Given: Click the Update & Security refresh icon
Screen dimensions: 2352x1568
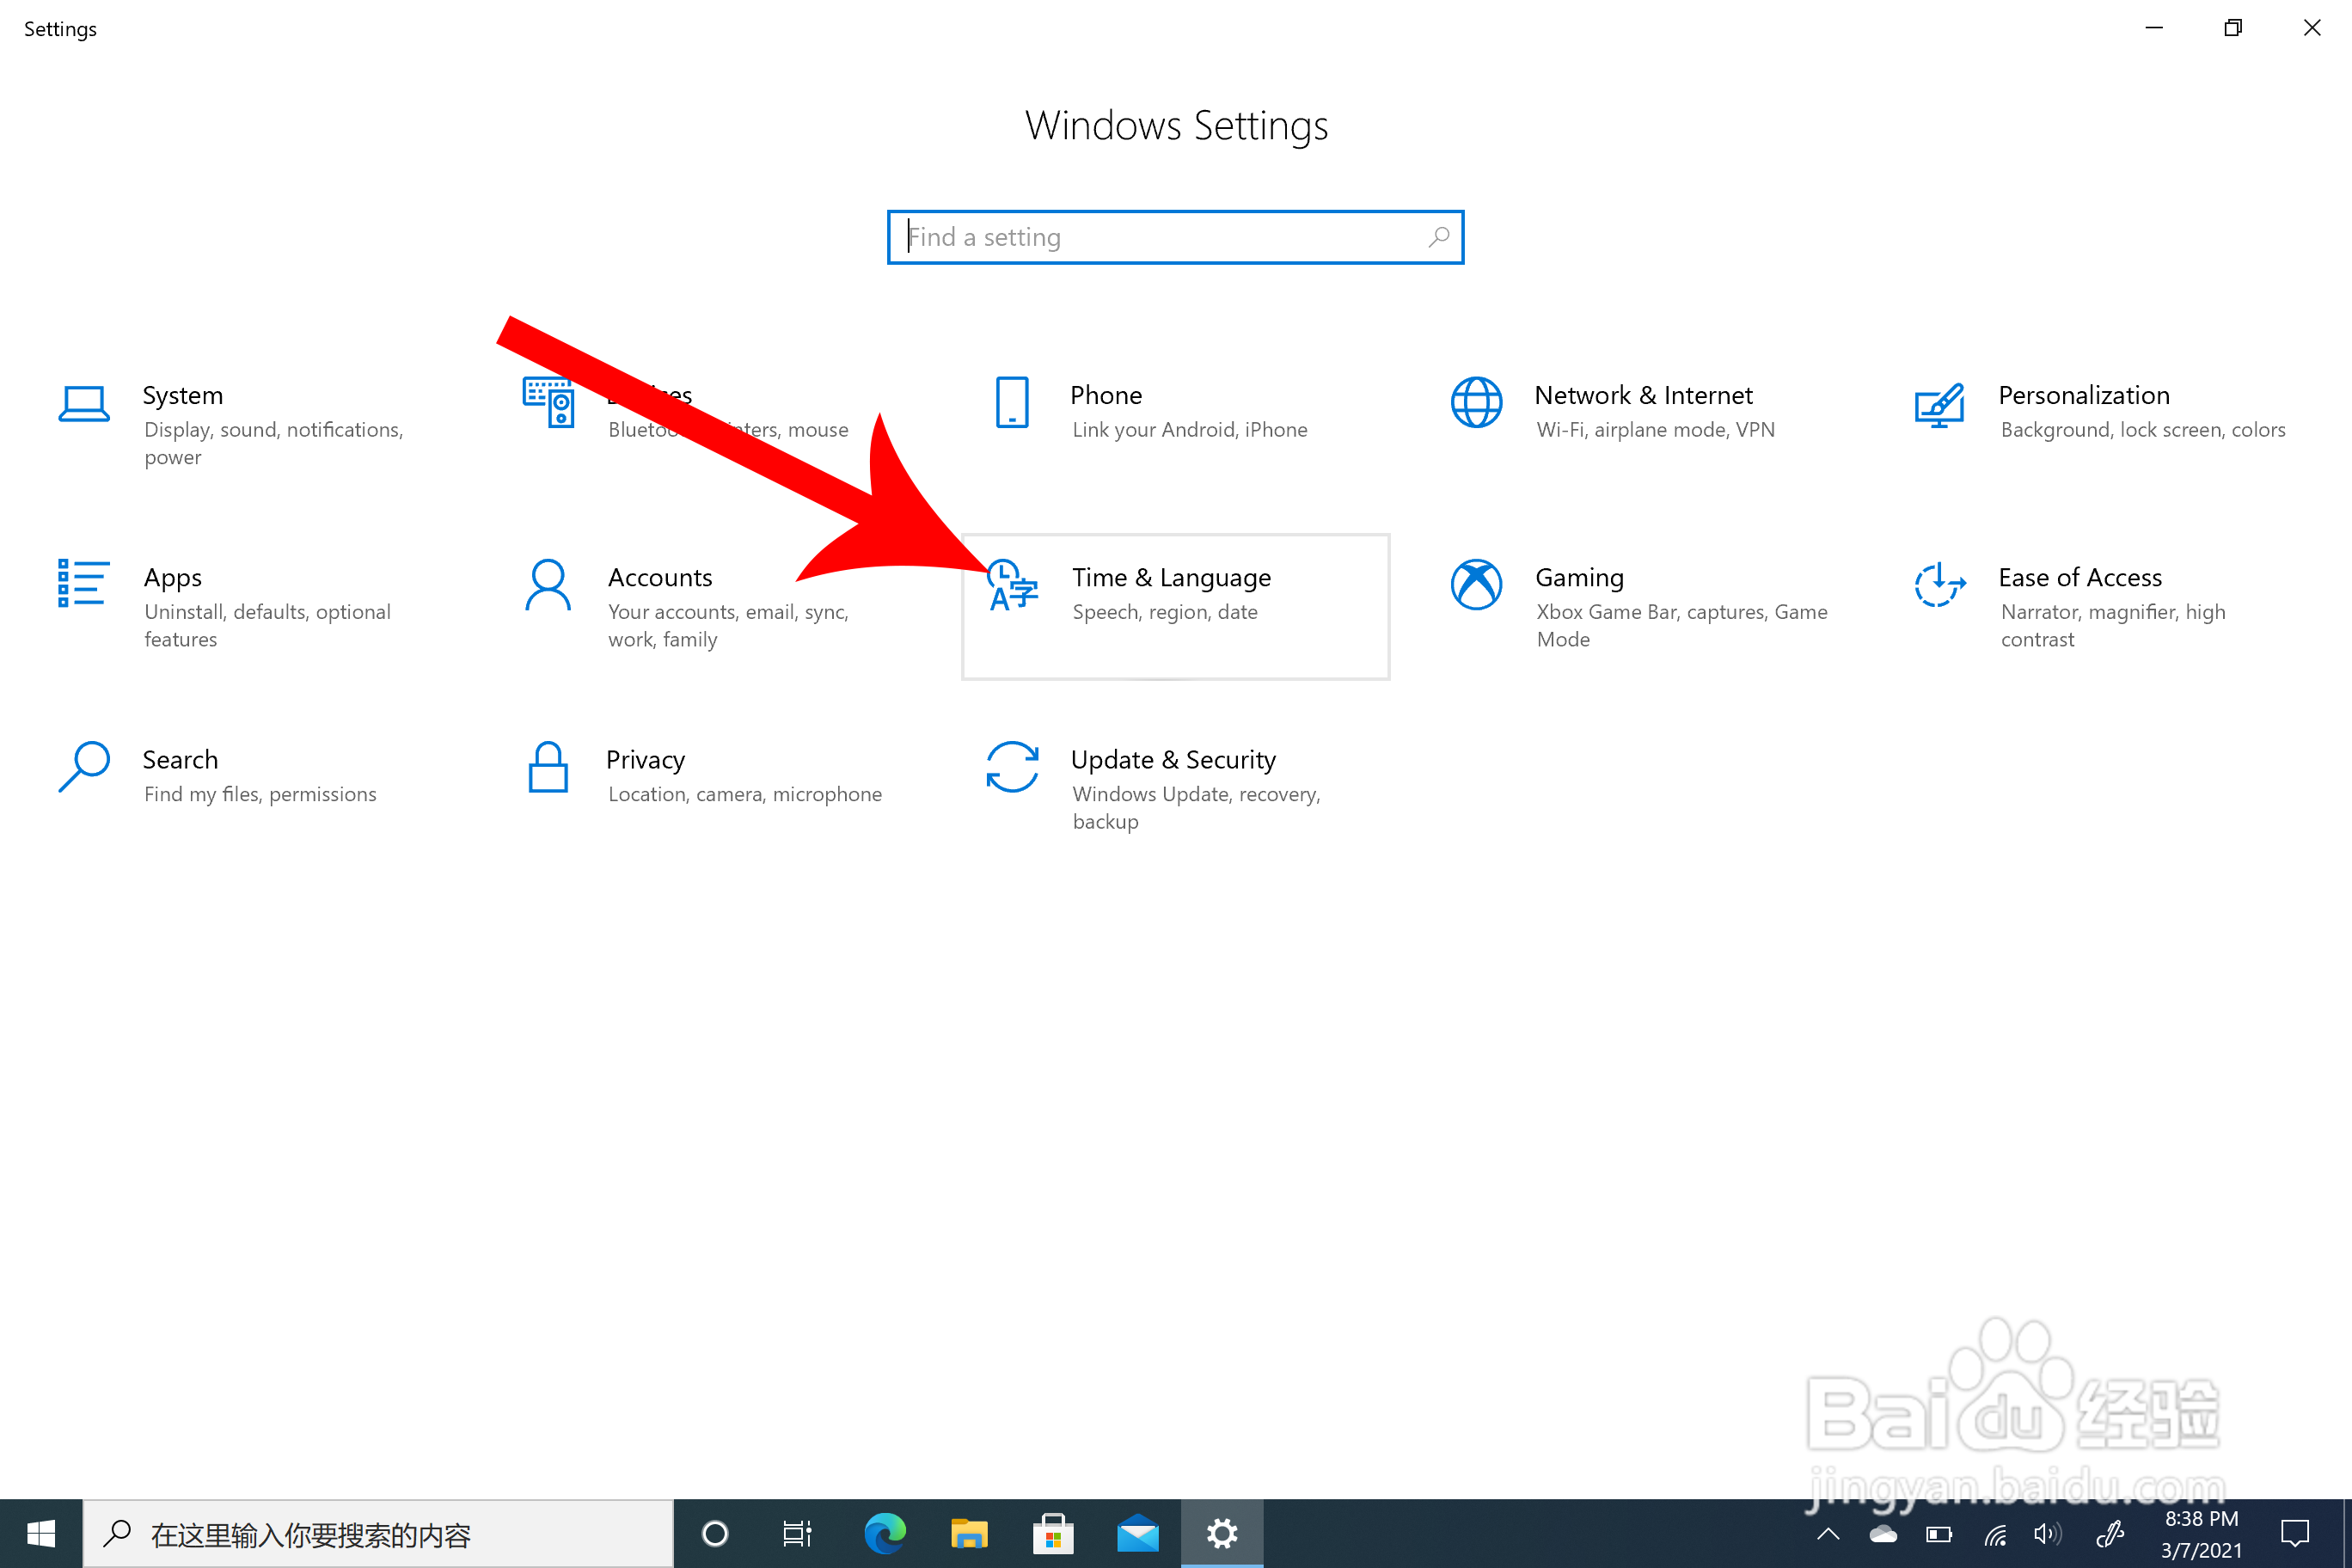Looking at the screenshot, I should (x=1011, y=768).
